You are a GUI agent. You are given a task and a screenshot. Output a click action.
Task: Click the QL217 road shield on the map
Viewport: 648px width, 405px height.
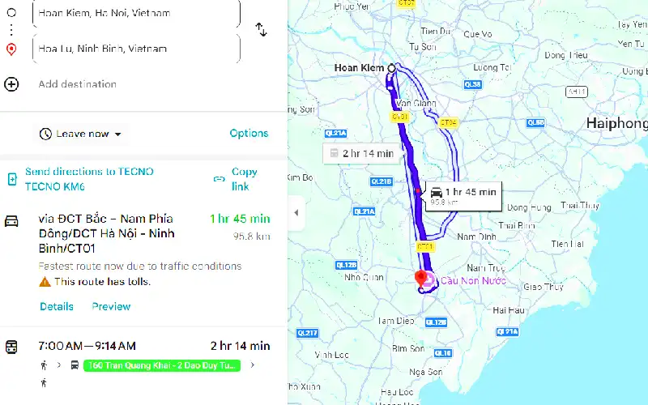pyautogui.click(x=308, y=333)
